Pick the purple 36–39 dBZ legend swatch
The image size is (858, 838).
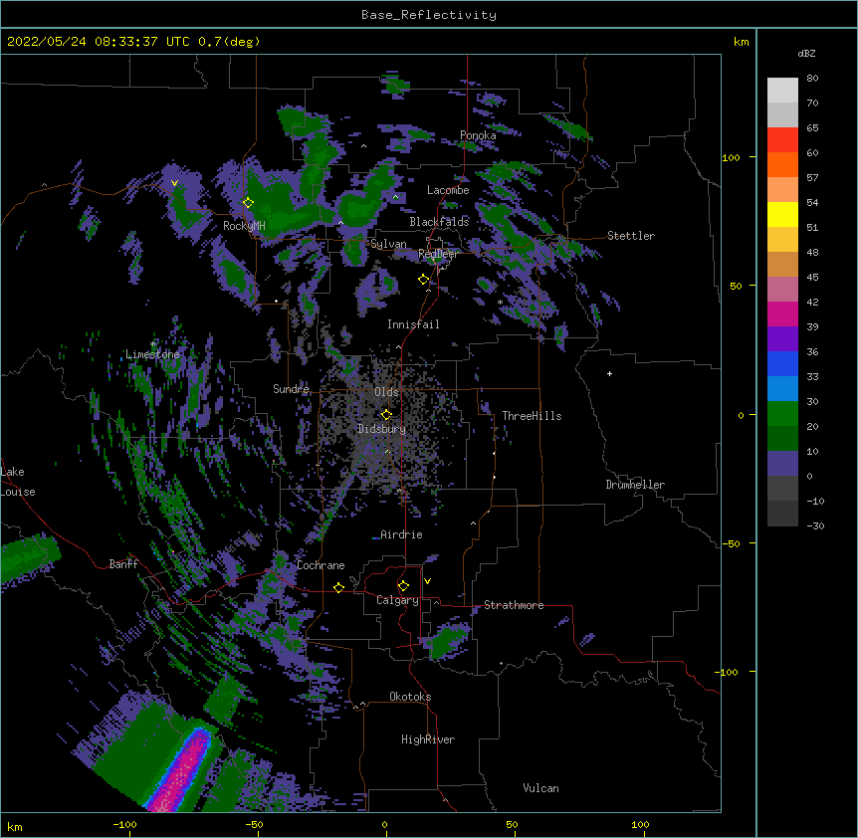point(782,339)
